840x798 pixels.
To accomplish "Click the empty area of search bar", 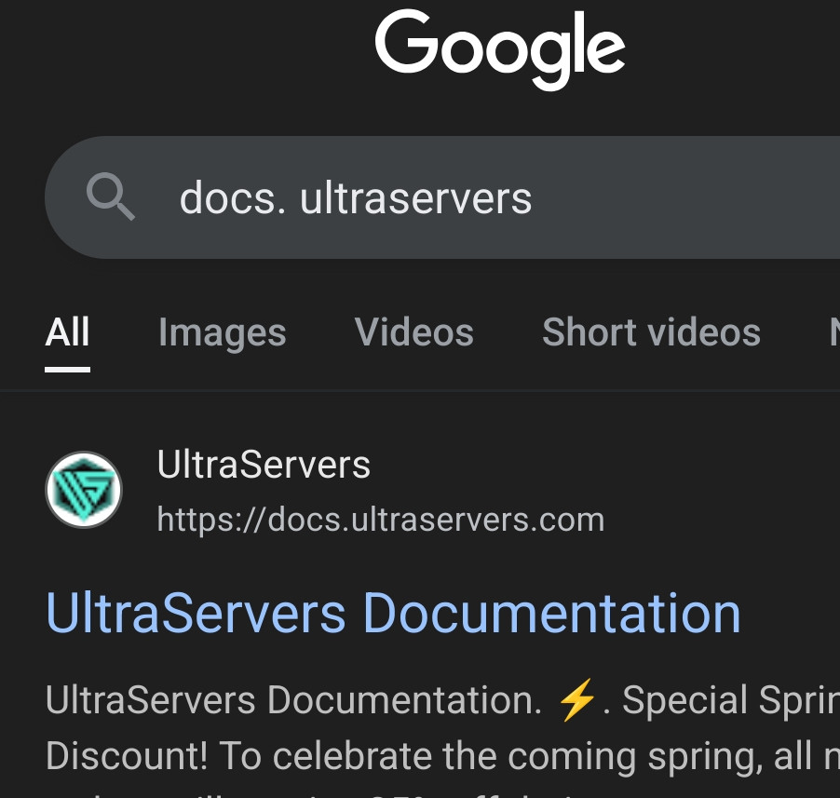I will (685, 197).
